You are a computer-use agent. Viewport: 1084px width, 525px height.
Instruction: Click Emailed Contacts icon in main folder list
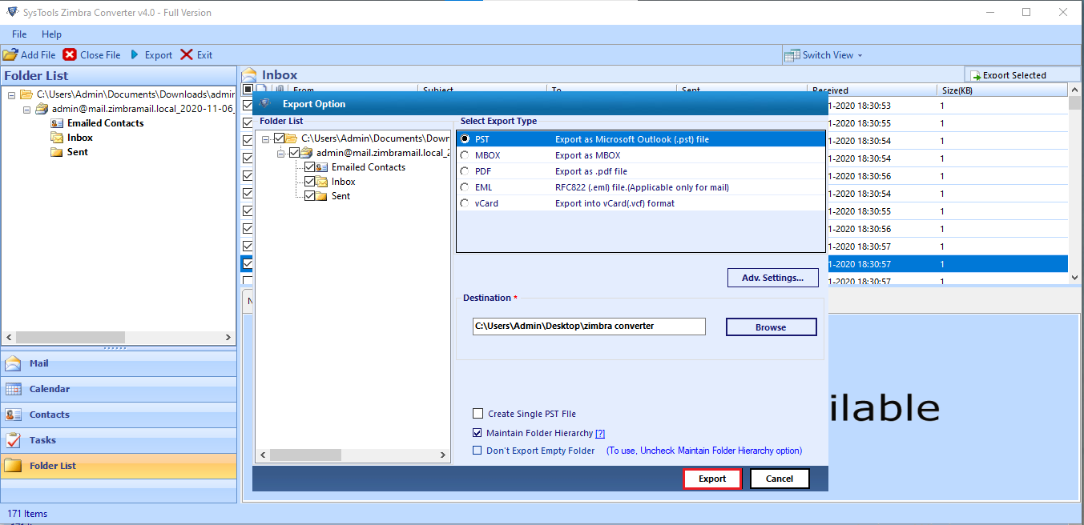tap(57, 123)
